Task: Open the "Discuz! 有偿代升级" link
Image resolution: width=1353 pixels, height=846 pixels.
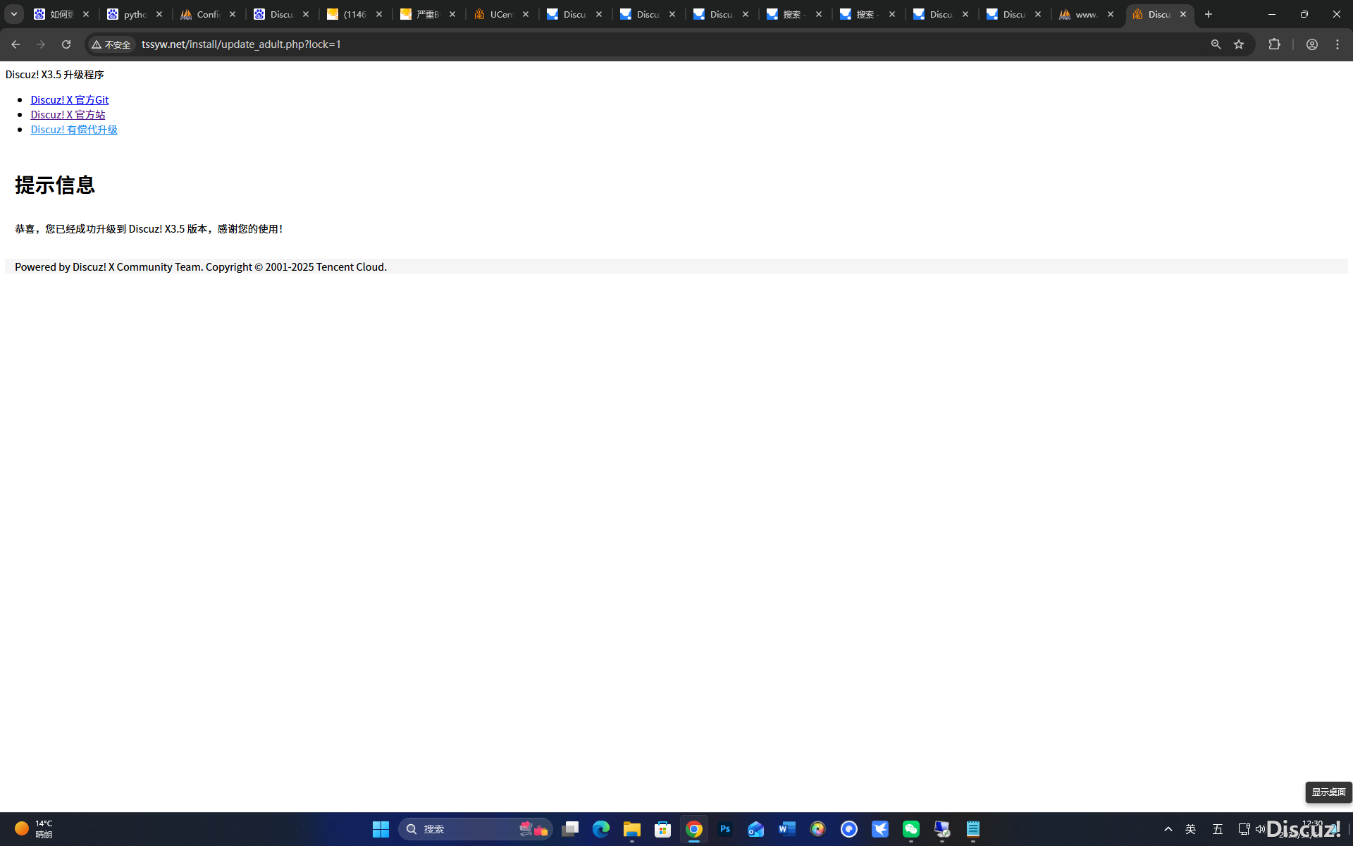Action: click(73, 129)
